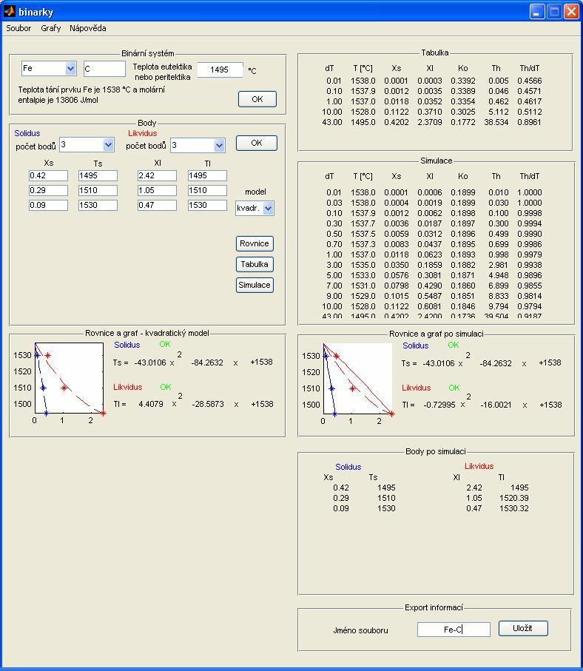This screenshot has height=671, width=583.
Task: Click the Xl field with value 1.05
Action: (x=157, y=190)
